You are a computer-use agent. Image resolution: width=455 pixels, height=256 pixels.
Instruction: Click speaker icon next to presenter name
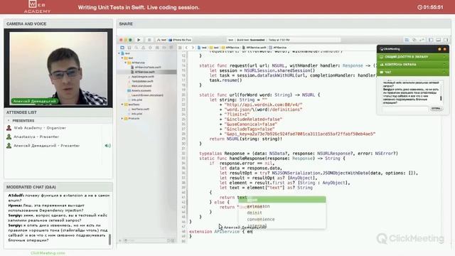(x=107, y=146)
